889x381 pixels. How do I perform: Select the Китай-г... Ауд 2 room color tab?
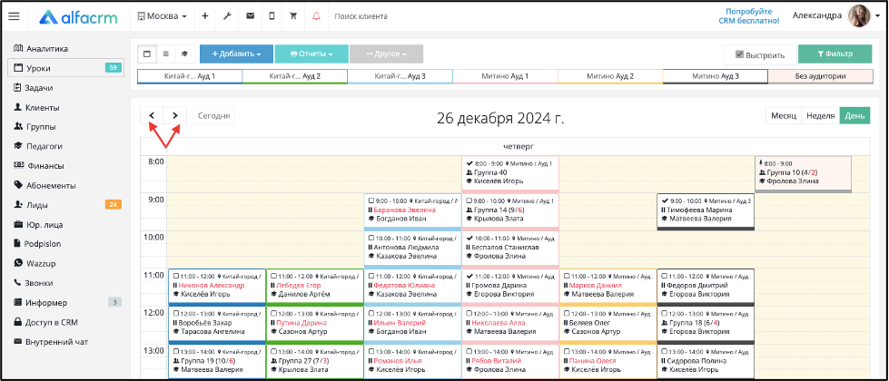coord(295,76)
